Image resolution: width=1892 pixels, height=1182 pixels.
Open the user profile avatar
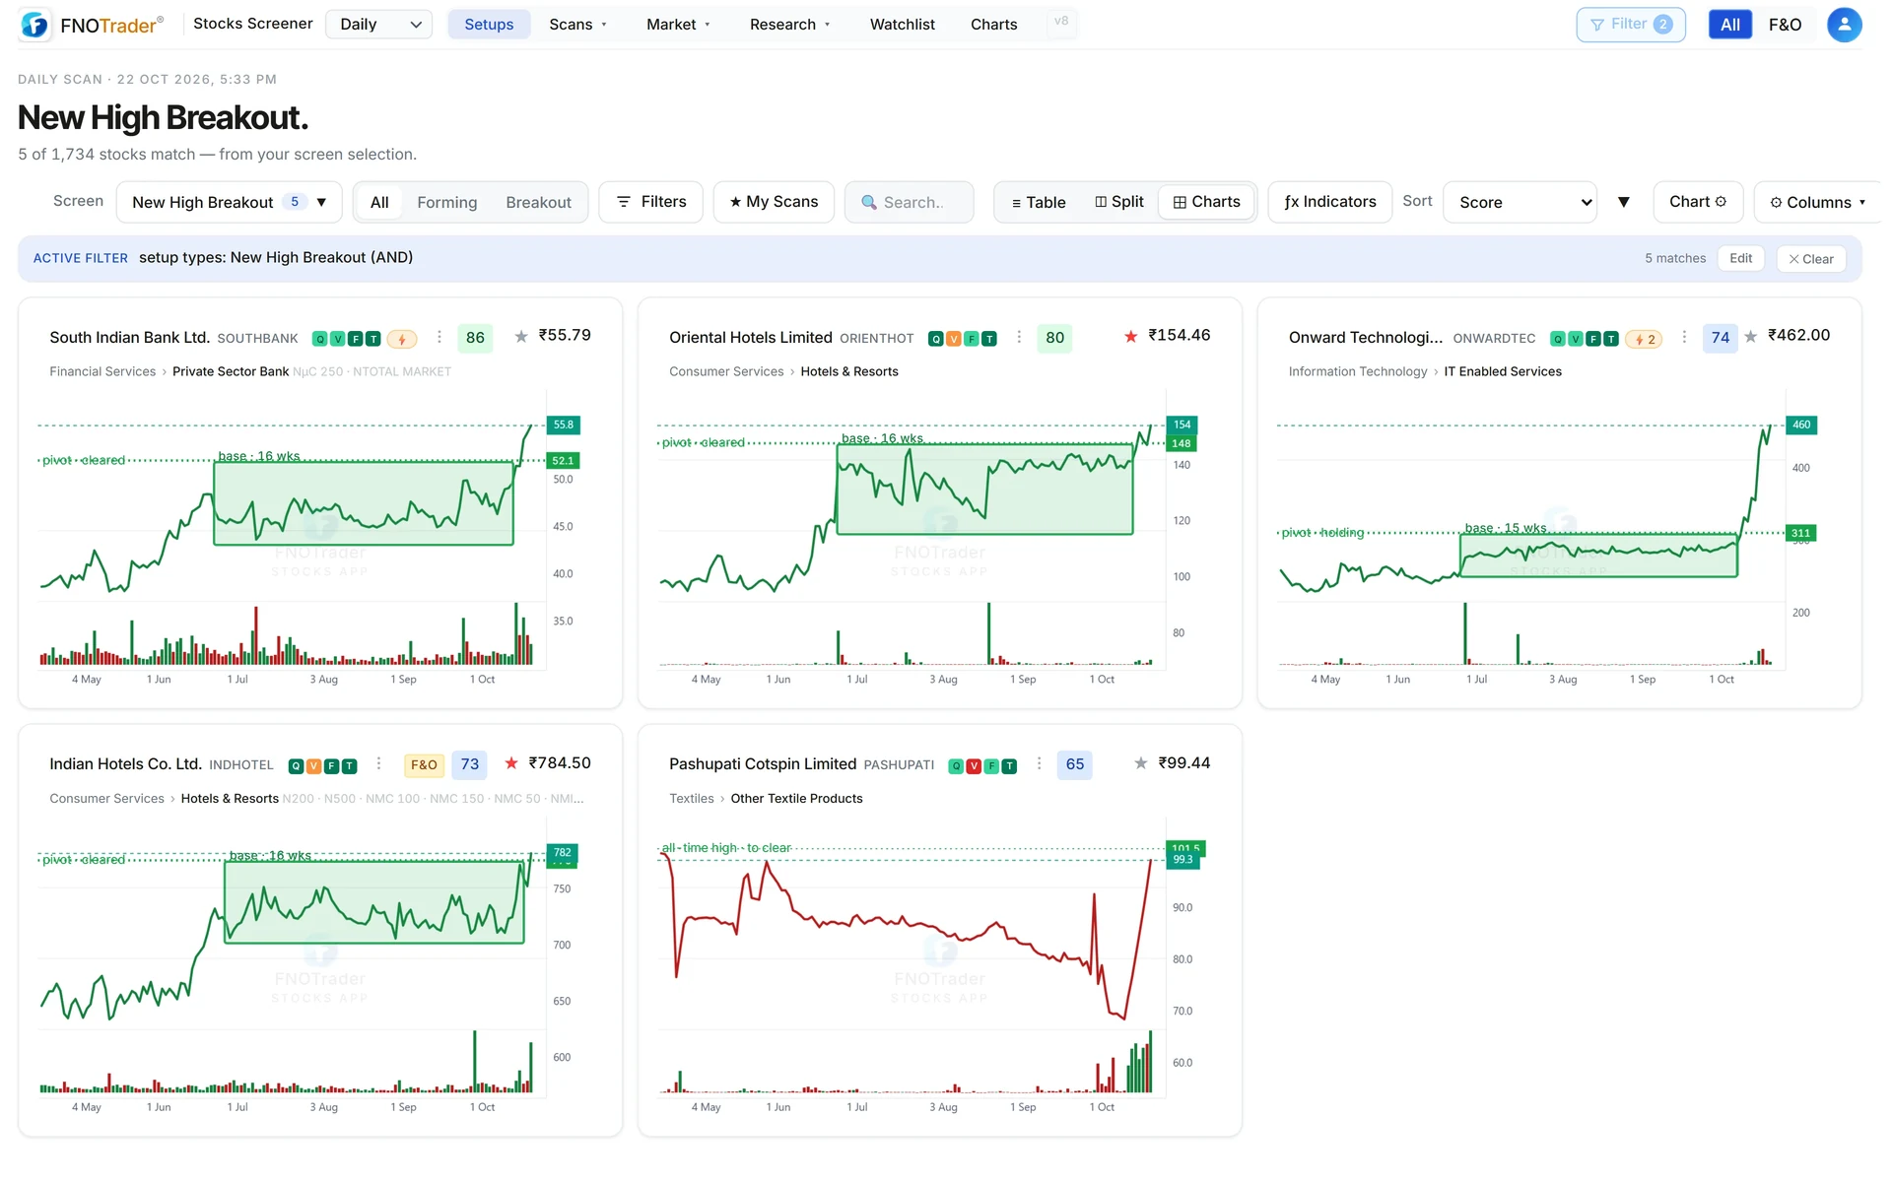click(x=1844, y=25)
